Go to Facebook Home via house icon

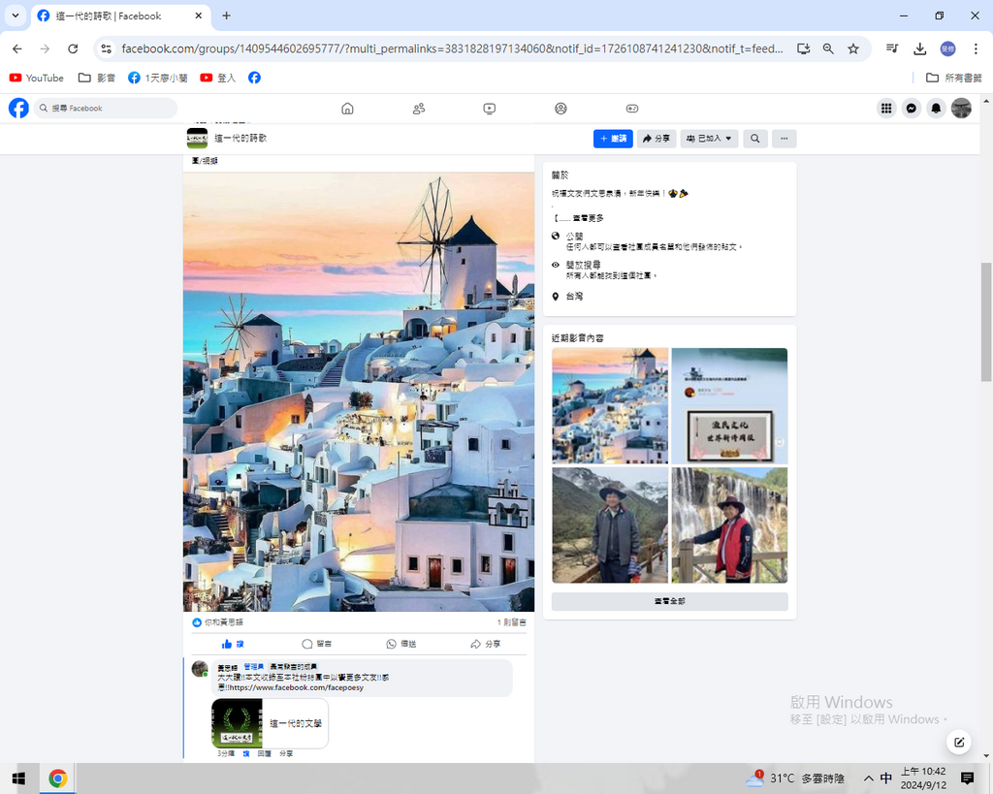[347, 109]
